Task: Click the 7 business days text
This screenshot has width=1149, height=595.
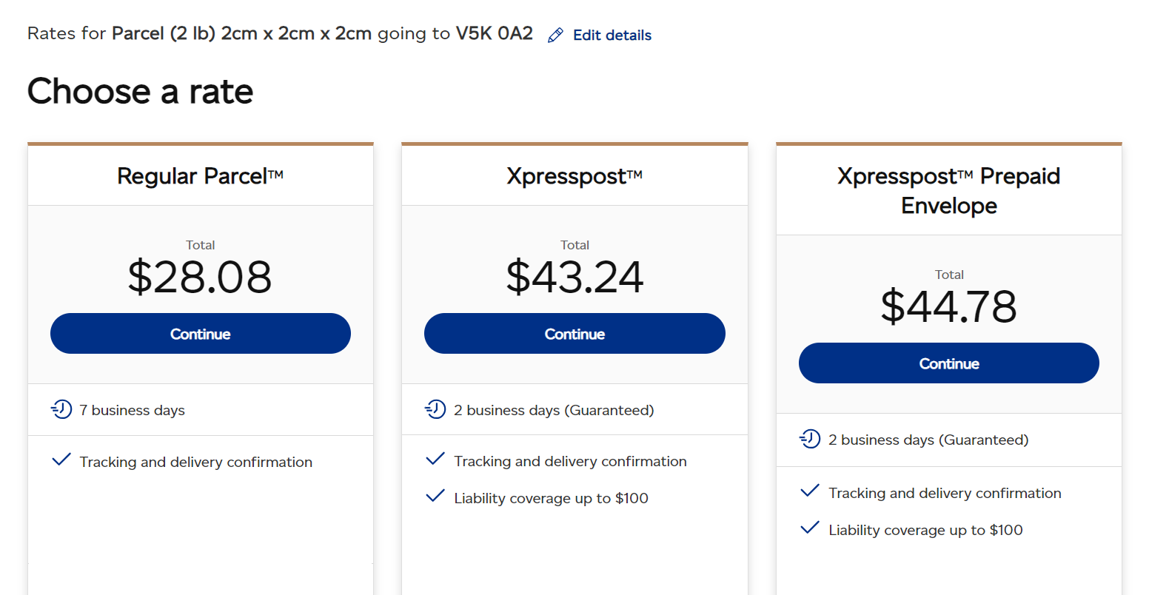Action: 132,410
